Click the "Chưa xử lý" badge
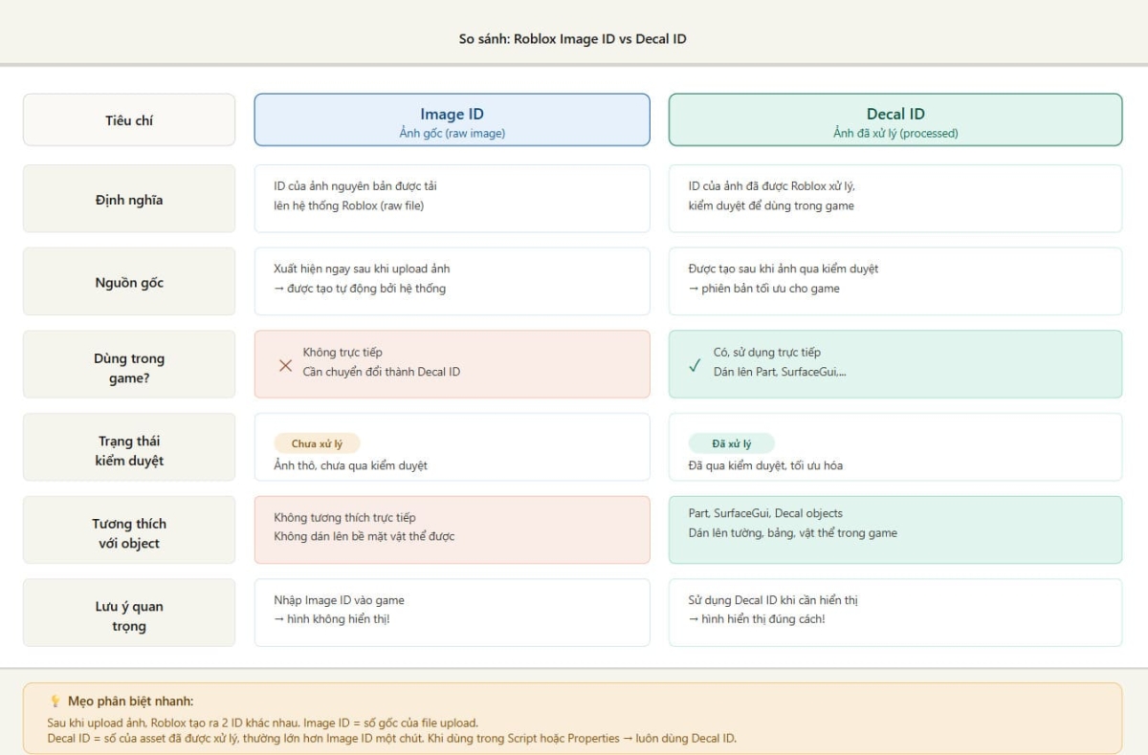1148x755 pixels. point(317,443)
